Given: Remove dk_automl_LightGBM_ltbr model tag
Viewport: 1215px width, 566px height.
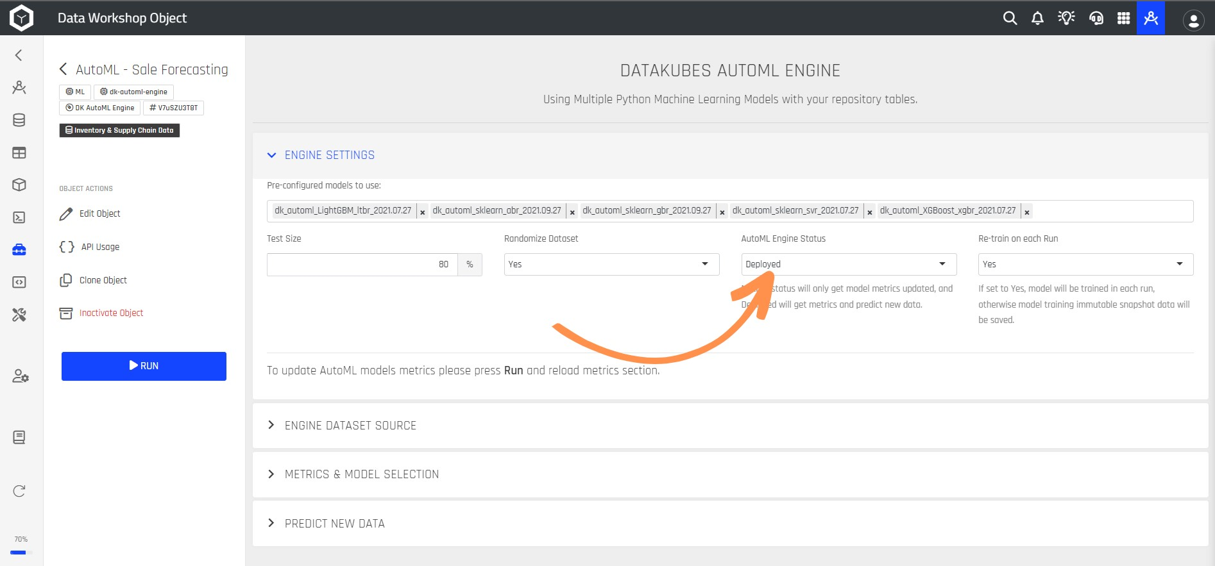Looking at the screenshot, I should click(422, 212).
